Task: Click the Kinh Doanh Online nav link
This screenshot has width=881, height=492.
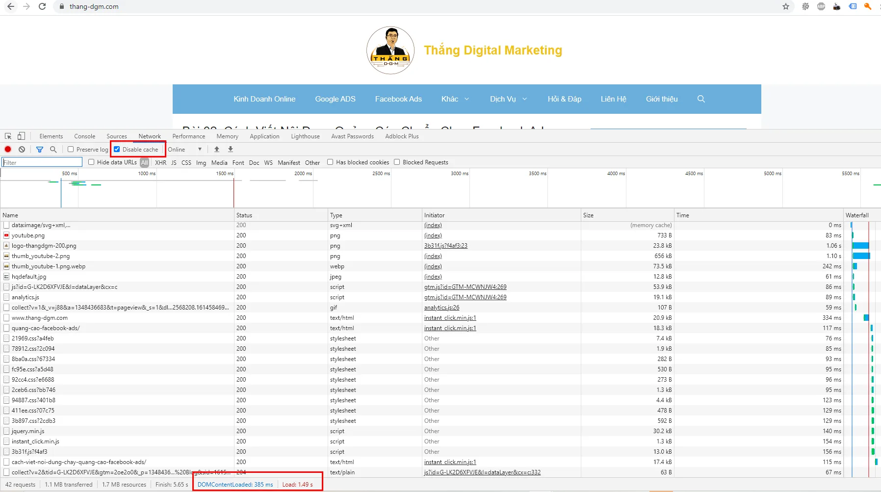Action: point(264,99)
